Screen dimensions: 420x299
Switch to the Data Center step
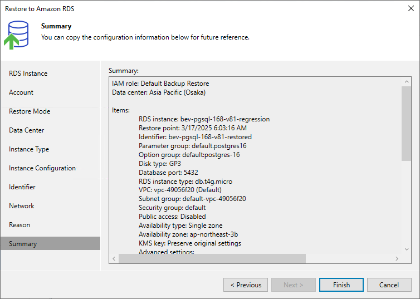coord(27,130)
